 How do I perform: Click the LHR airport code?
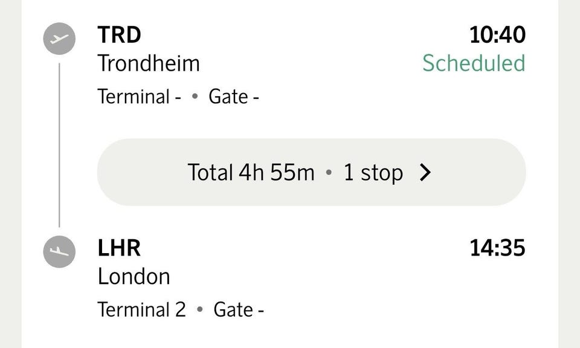(119, 248)
